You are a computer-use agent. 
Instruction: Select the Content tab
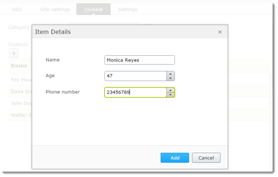[x=93, y=9]
